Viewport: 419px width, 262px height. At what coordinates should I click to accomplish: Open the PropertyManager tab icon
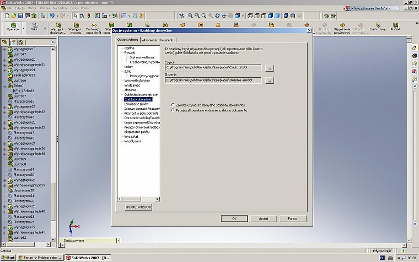click(x=13, y=42)
